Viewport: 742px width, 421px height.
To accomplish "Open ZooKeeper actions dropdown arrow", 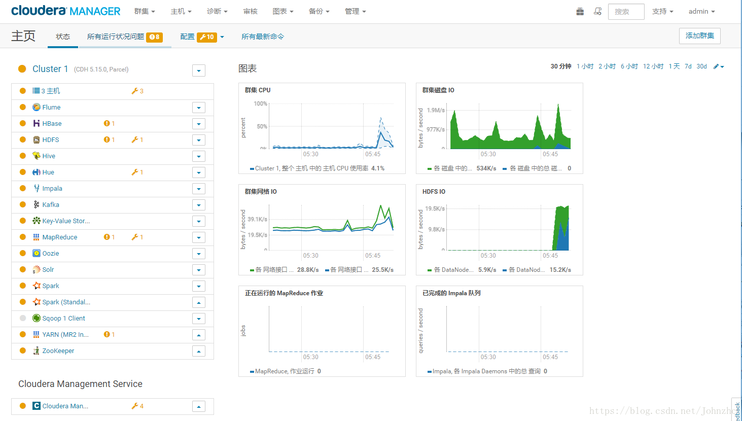I will (x=199, y=351).
